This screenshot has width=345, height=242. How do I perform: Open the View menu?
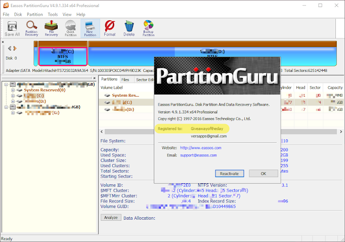[x=67, y=15]
